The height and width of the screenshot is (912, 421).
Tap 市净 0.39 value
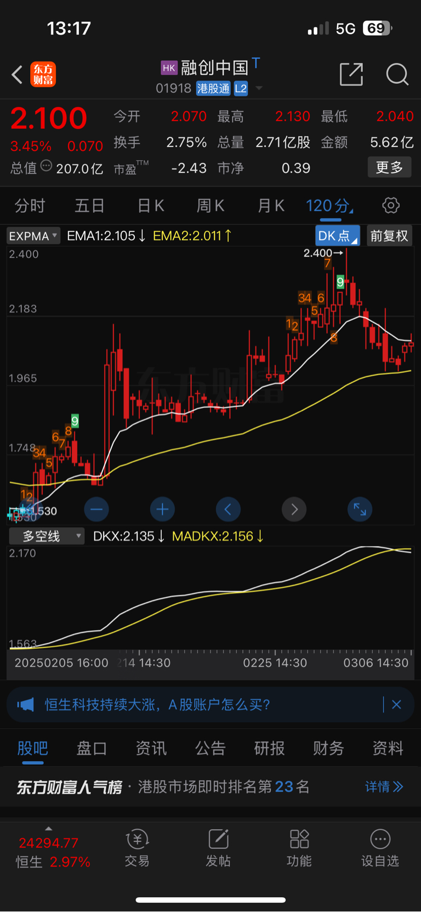[x=296, y=168]
